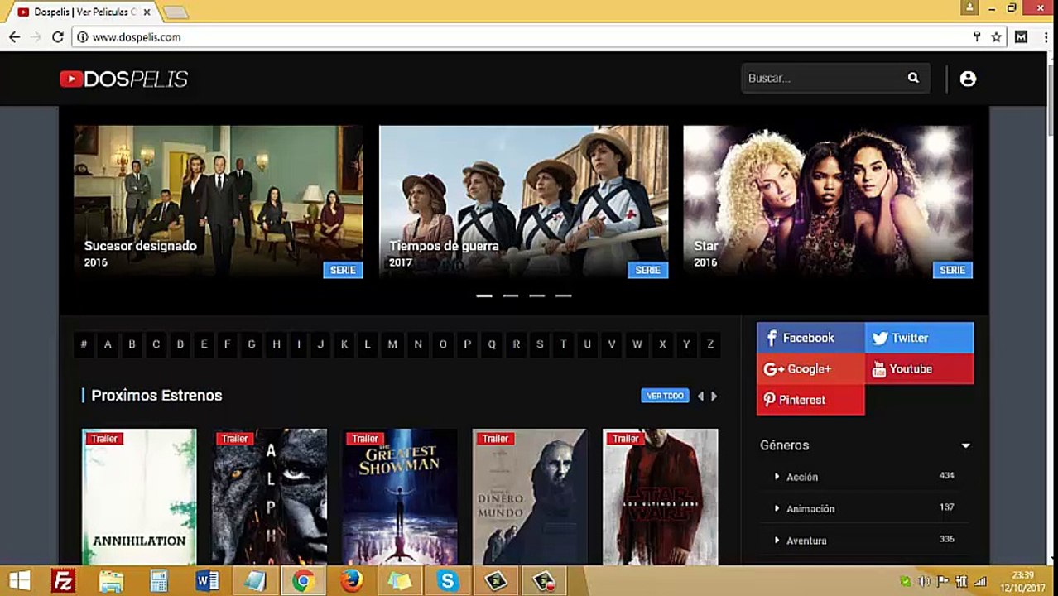Open Alpha movie poster
The height and width of the screenshot is (596, 1058).
(269, 497)
